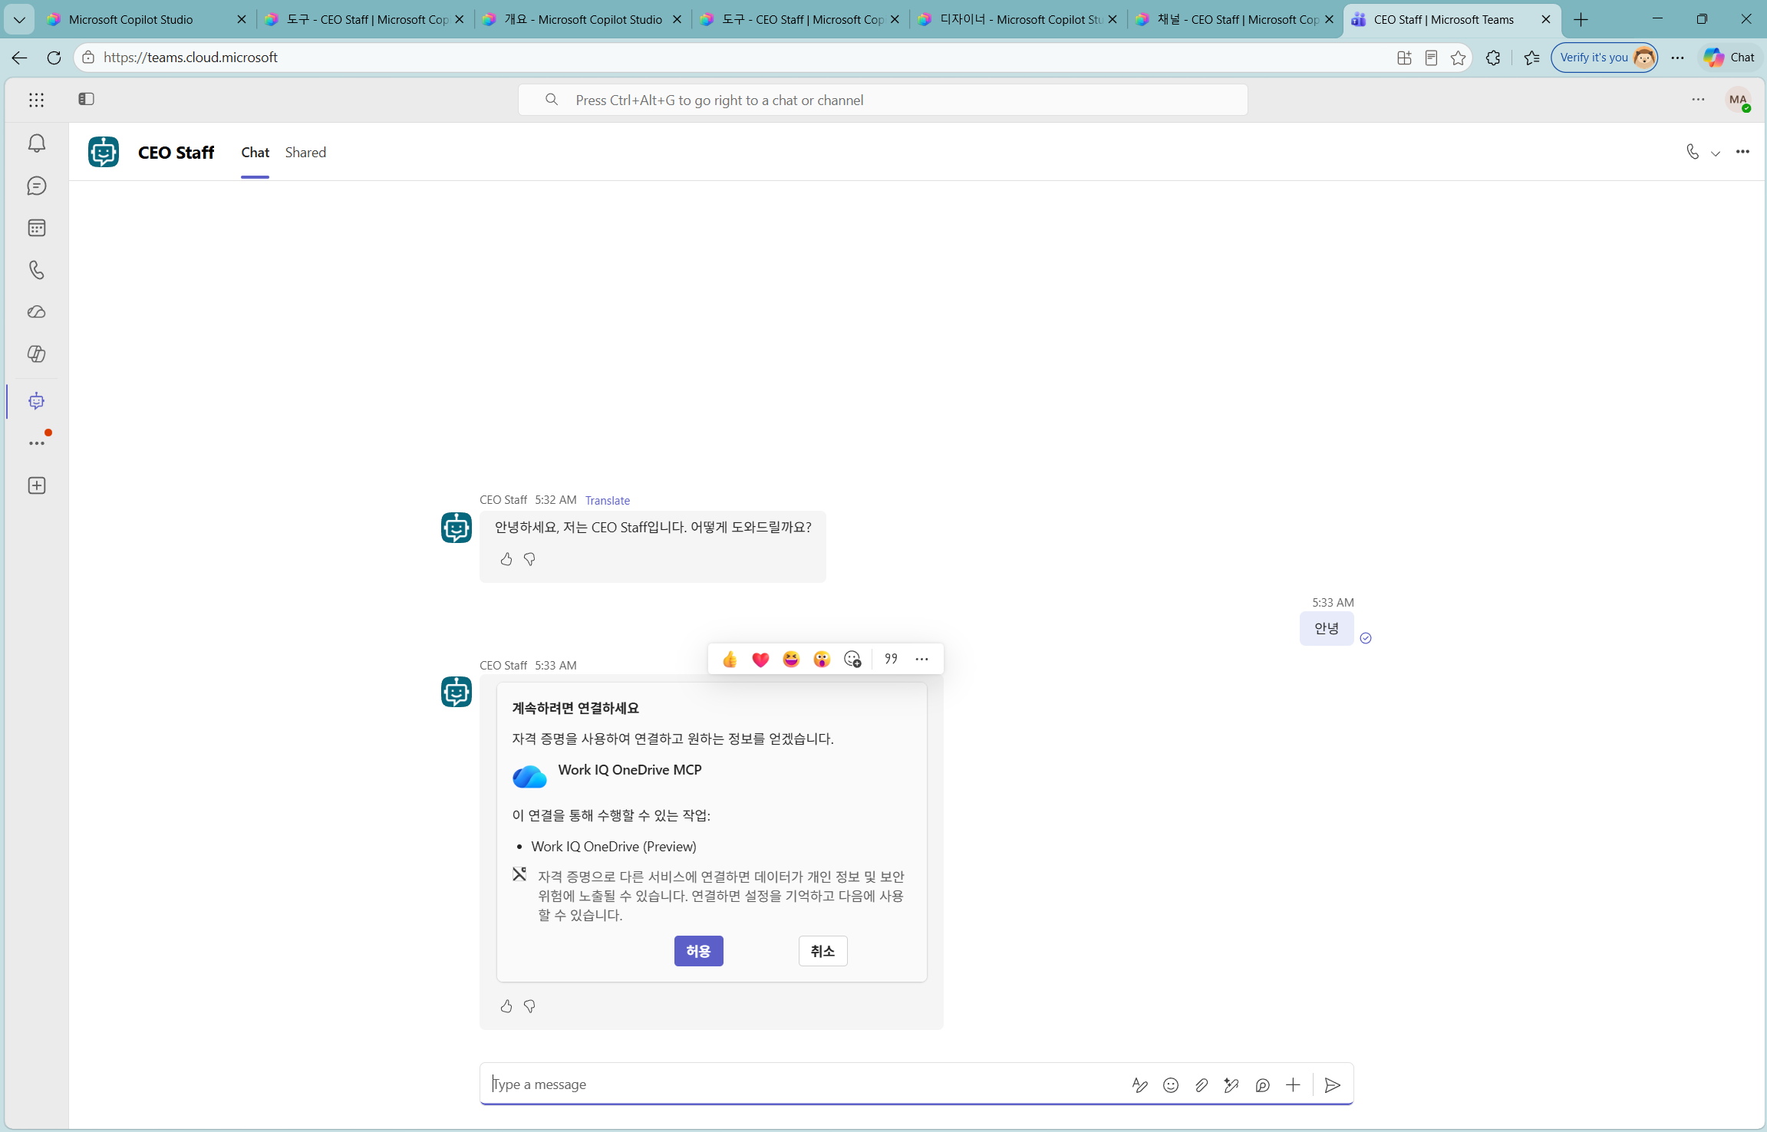Open the OneDrive cloud icon in sidebar

click(x=37, y=312)
